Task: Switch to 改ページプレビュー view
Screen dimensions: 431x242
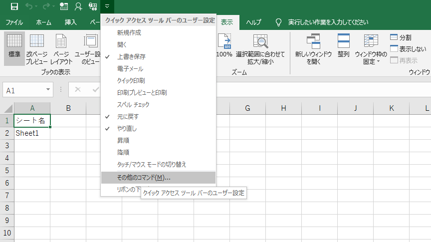Action: [37, 48]
